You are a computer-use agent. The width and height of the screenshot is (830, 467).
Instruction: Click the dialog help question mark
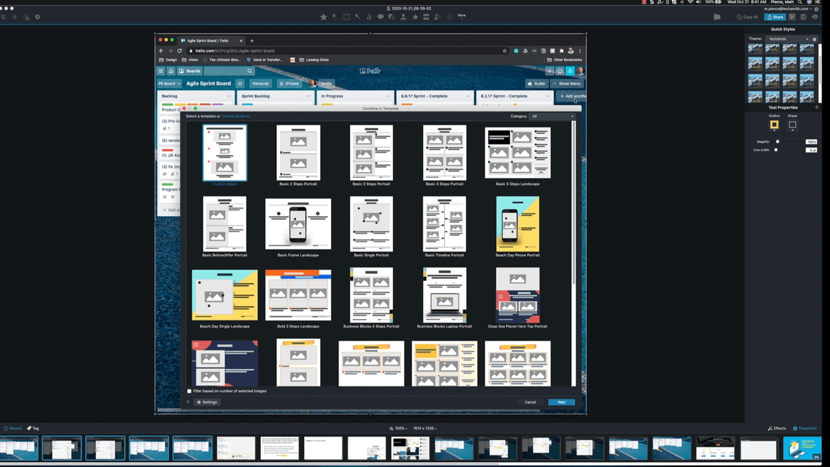[x=188, y=402]
